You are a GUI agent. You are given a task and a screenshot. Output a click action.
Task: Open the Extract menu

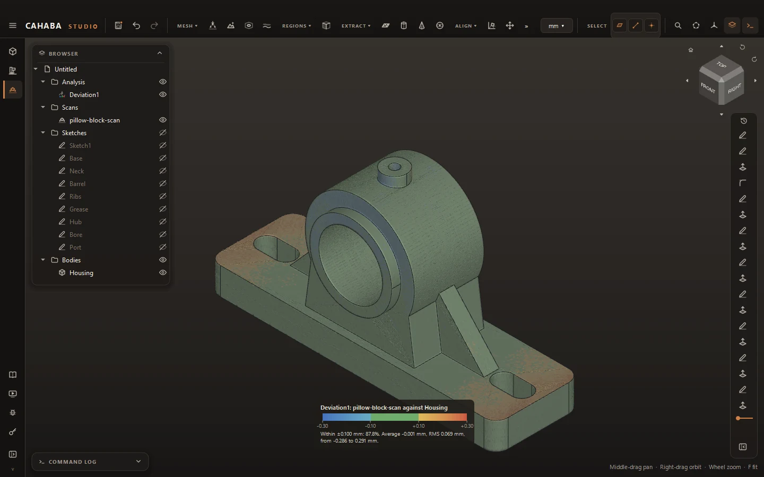[x=356, y=25]
